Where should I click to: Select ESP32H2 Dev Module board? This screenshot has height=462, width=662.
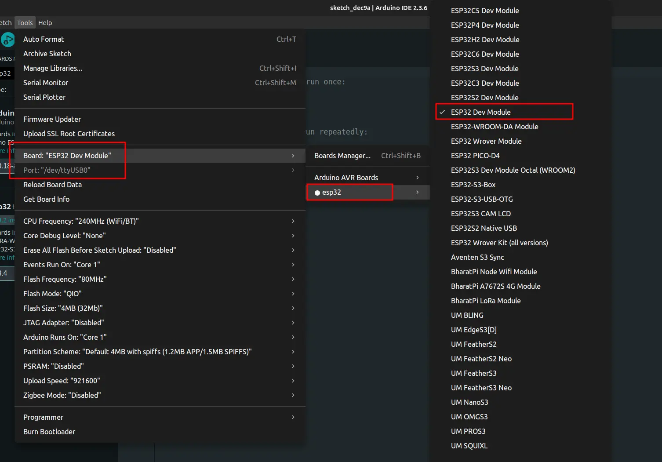click(520, 40)
